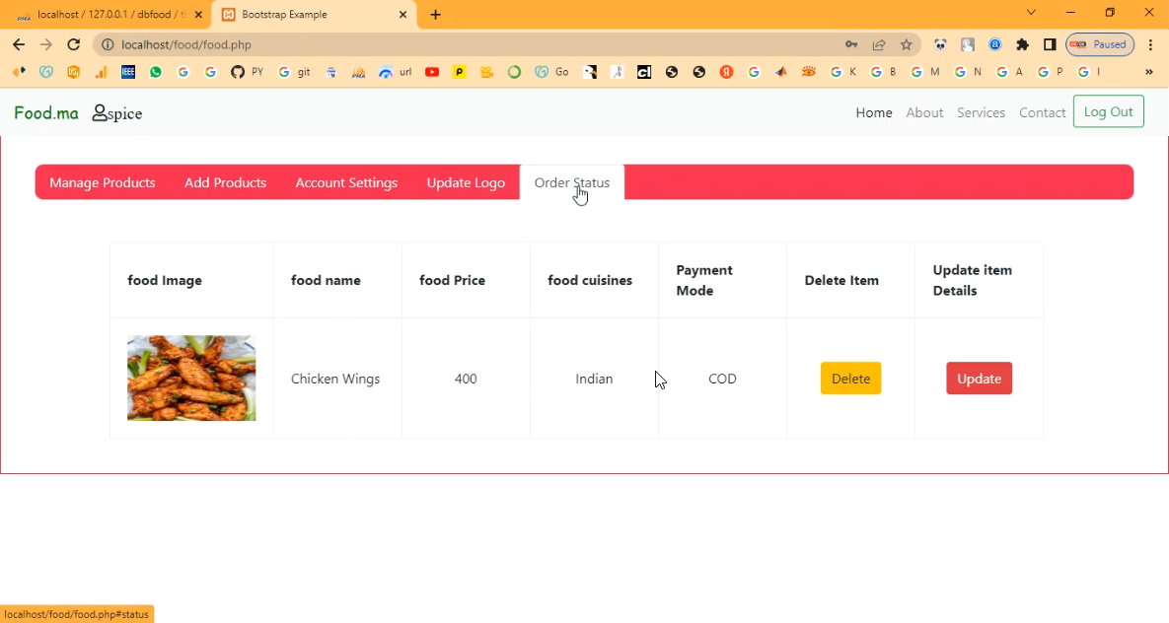Viewport: 1169px width, 623px height.
Task: Click the Food.ma brand logo
Action: pyautogui.click(x=46, y=112)
